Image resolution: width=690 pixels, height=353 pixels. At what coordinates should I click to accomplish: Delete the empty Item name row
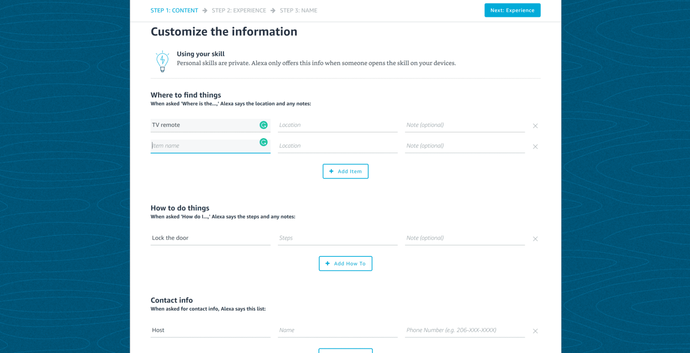(535, 147)
